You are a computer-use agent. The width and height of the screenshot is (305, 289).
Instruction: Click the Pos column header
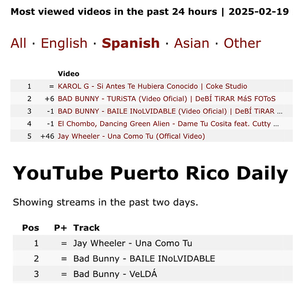(30, 228)
